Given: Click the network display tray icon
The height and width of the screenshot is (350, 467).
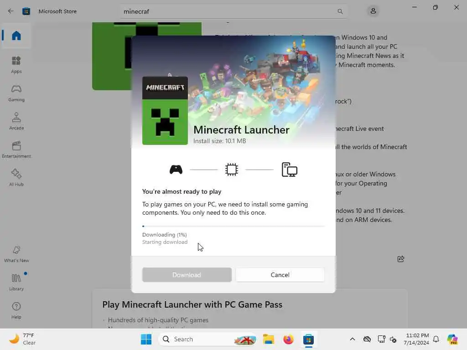Looking at the screenshot, I should point(381,339).
